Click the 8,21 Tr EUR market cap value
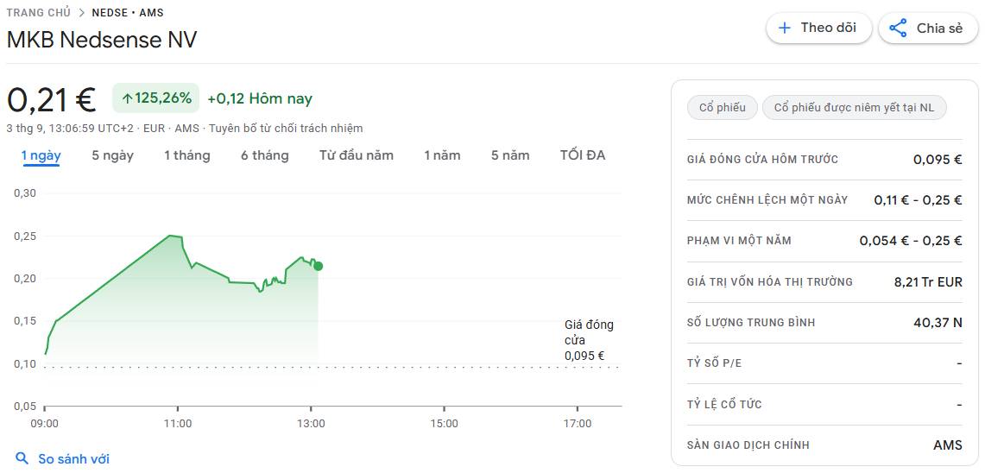This screenshot has width=985, height=473. [928, 282]
